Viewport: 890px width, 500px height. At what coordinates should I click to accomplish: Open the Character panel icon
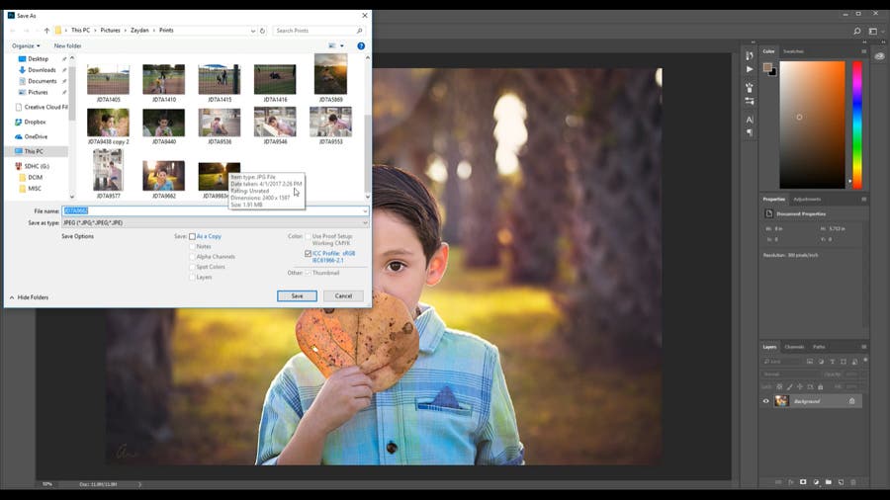click(750, 120)
